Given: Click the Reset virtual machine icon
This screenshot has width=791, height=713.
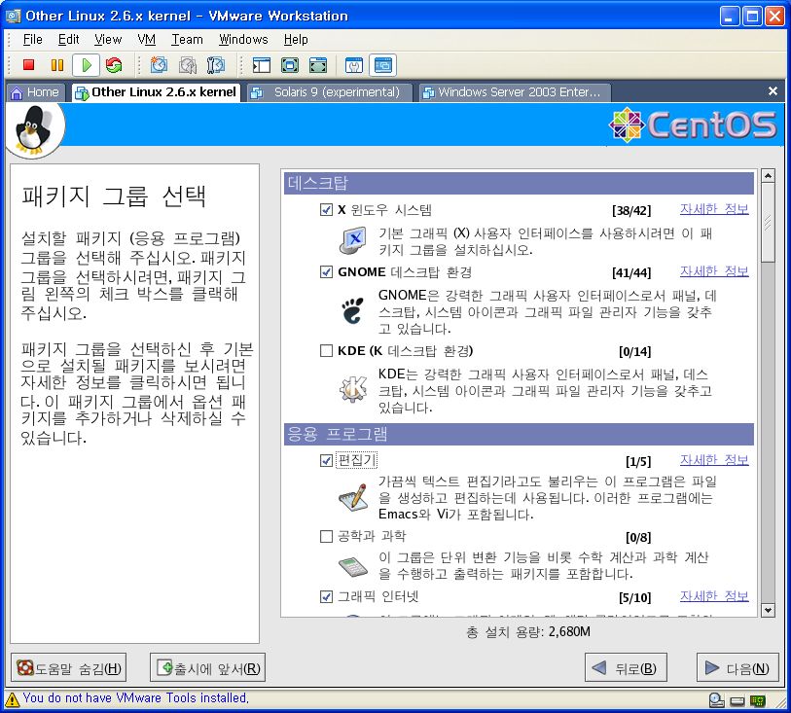Looking at the screenshot, I should tap(114, 65).
